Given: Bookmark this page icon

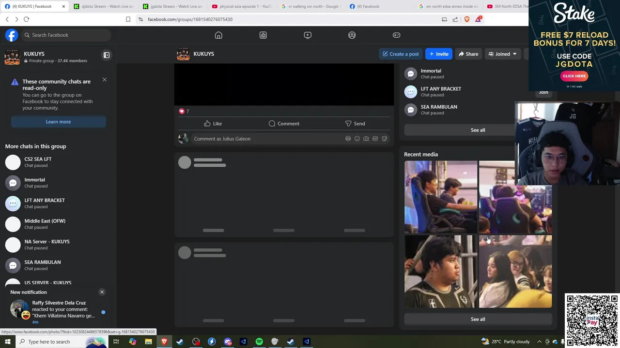Looking at the screenshot, I should click(x=128, y=19).
